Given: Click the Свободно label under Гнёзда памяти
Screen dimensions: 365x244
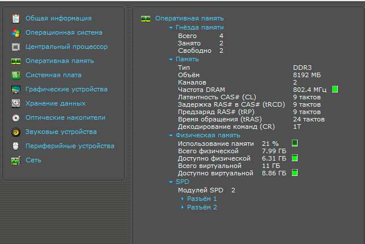Looking at the screenshot, I should tap(194, 51).
